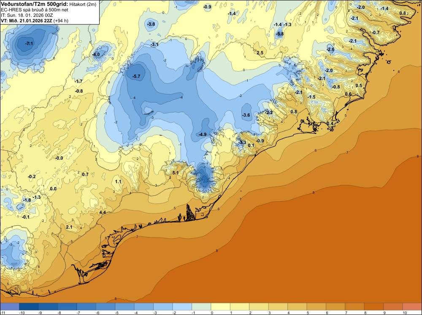Image resolution: width=422 pixels, height=315 pixels.
Task: Click the 0.6 temperature value
Action: [348, 94]
